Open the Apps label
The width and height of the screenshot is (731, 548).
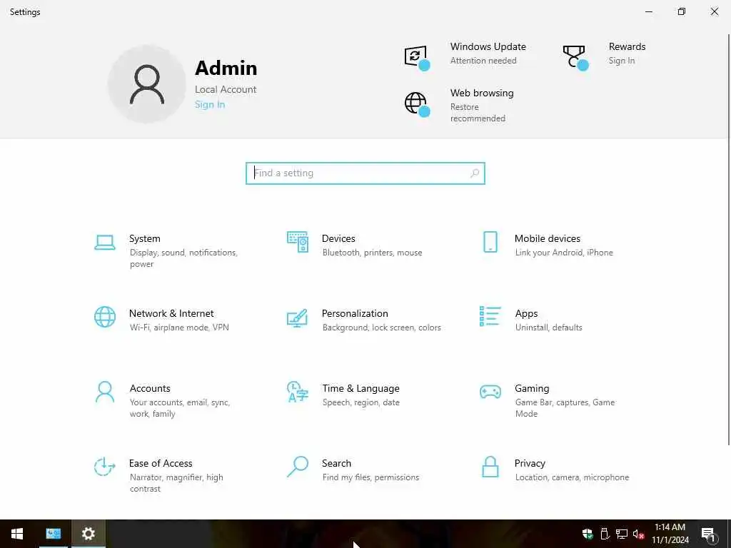[x=526, y=314]
